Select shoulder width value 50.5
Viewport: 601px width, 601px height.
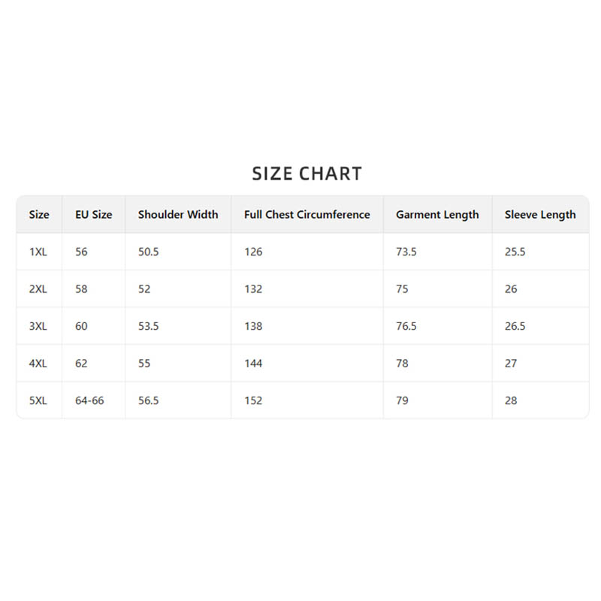tap(149, 252)
